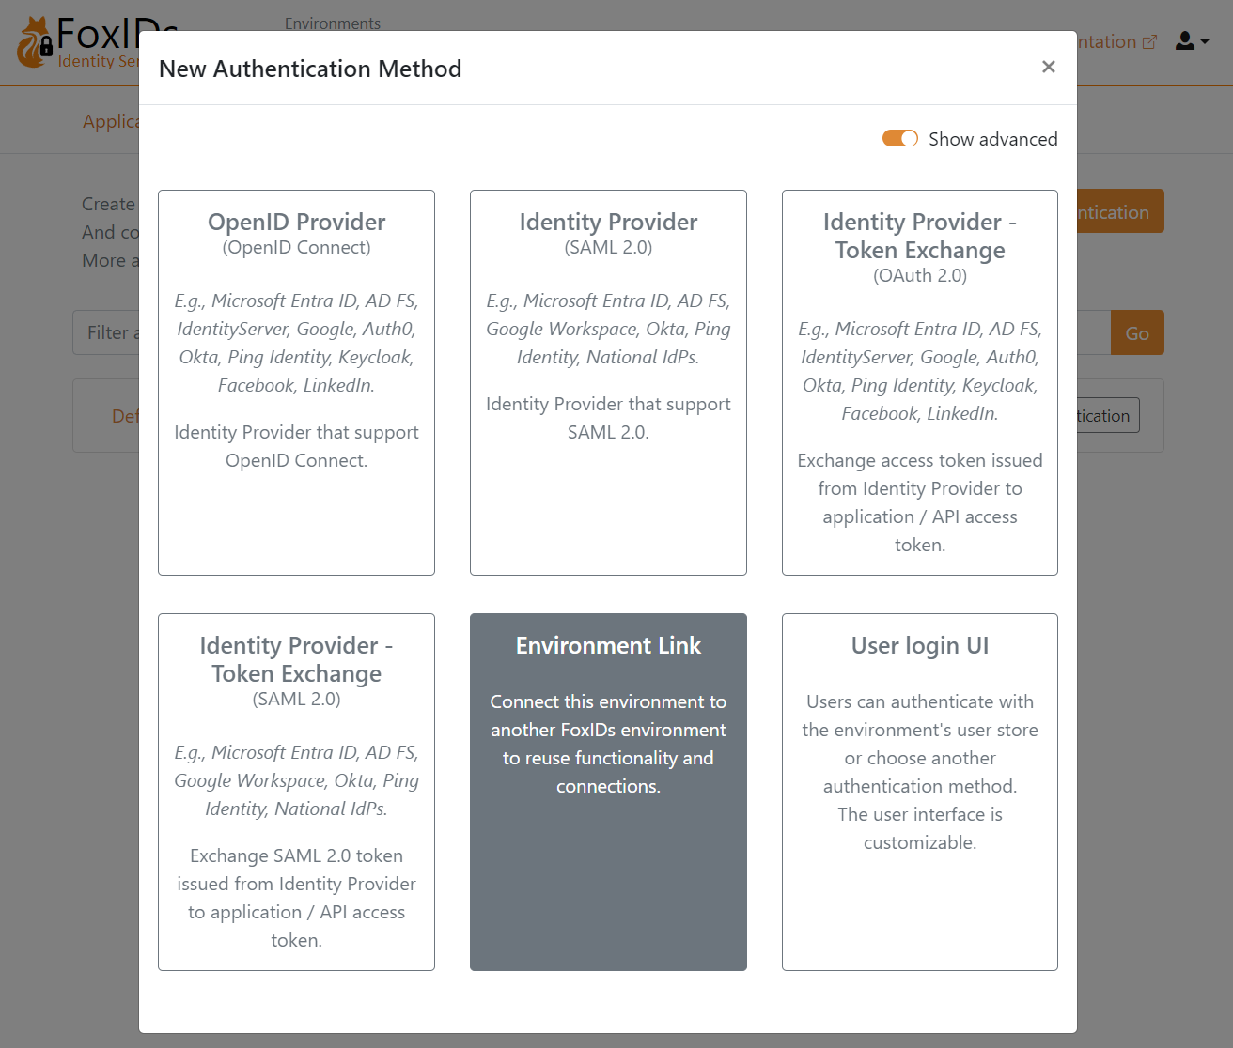Open the Environments menu
Viewport: 1233px width, 1048px height.
[x=333, y=23]
